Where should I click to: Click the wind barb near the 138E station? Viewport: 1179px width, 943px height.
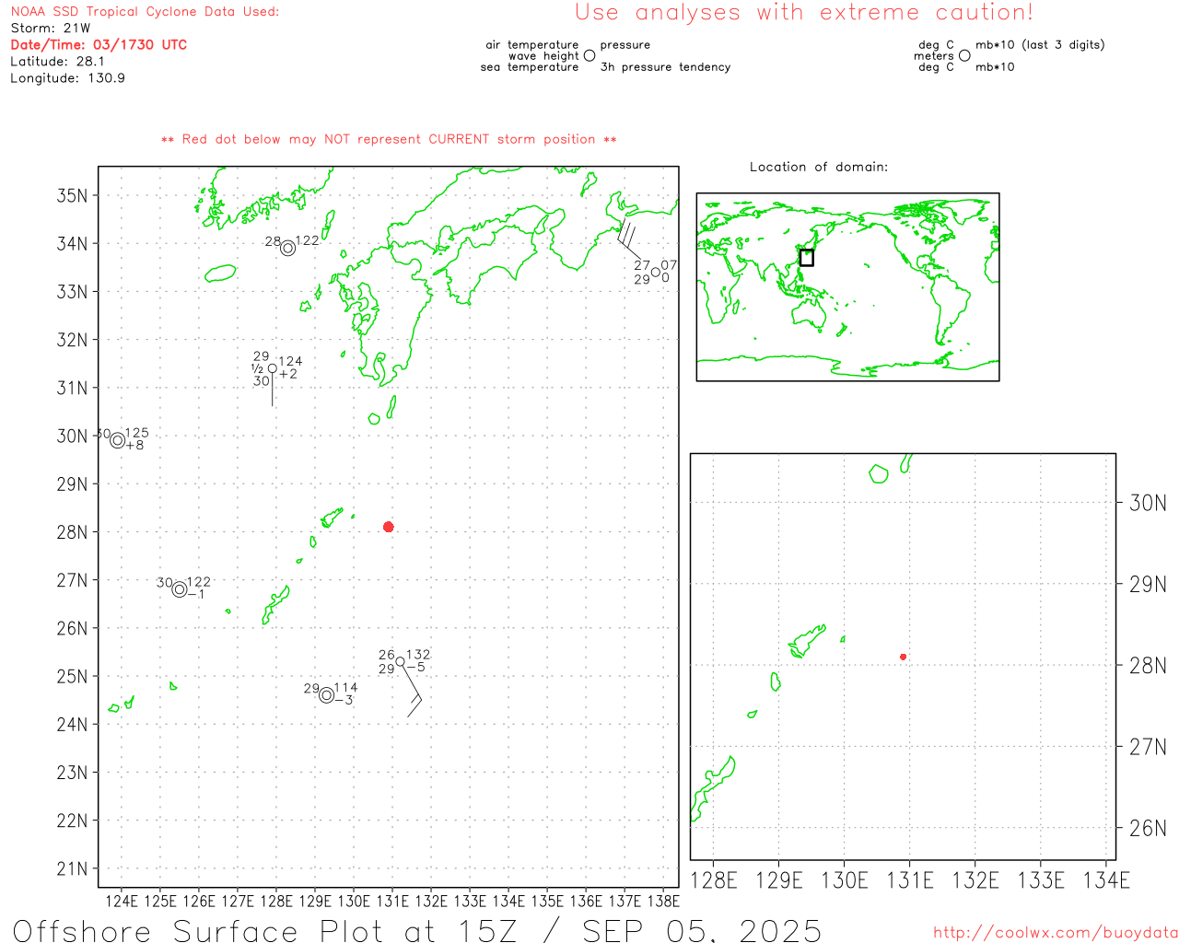pyautogui.click(x=630, y=238)
